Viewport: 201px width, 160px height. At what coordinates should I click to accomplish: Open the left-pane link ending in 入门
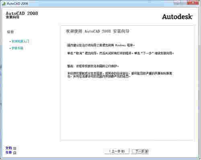pyautogui.click(x=21, y=41)
